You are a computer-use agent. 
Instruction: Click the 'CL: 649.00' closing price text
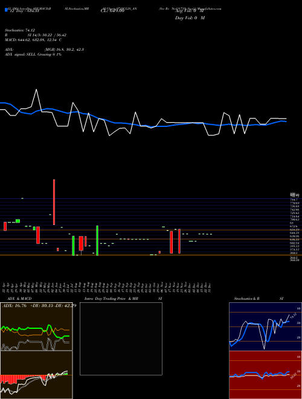pos(112,11)
